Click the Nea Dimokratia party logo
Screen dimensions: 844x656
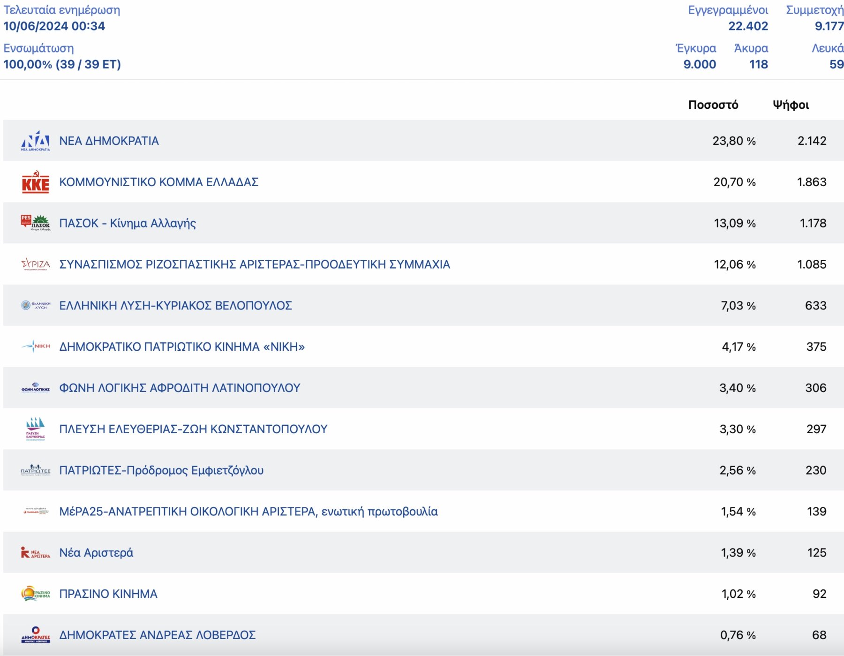coord(36,141)
